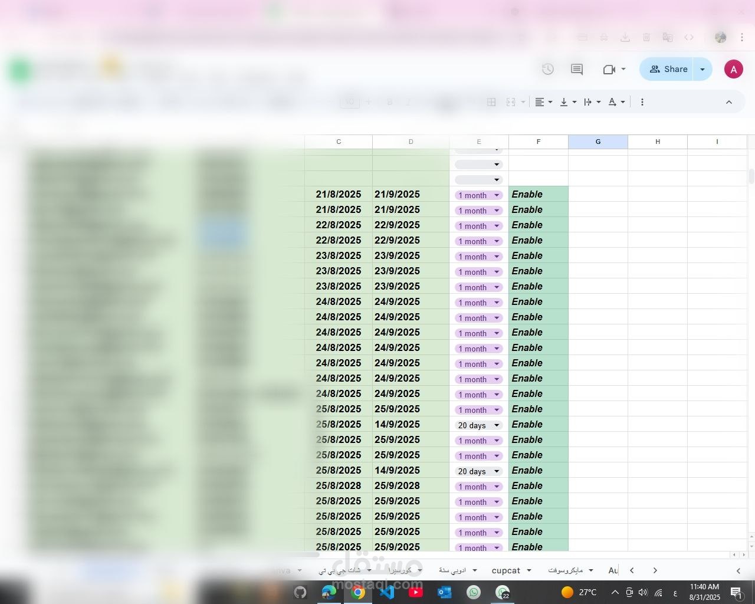Open WhatsApp from the taskbar
The image size is (755, 604).
pos(474,592)
